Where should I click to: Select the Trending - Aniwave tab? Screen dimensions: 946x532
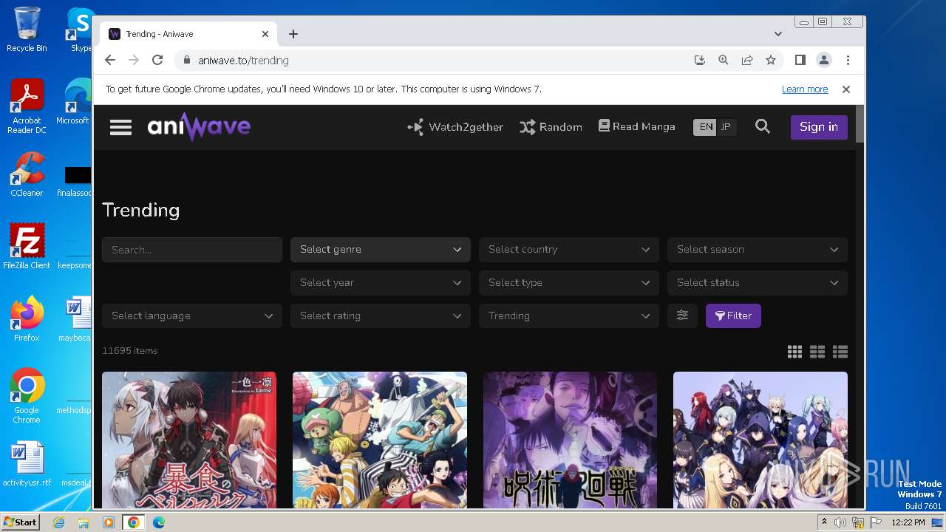(188, 34)
